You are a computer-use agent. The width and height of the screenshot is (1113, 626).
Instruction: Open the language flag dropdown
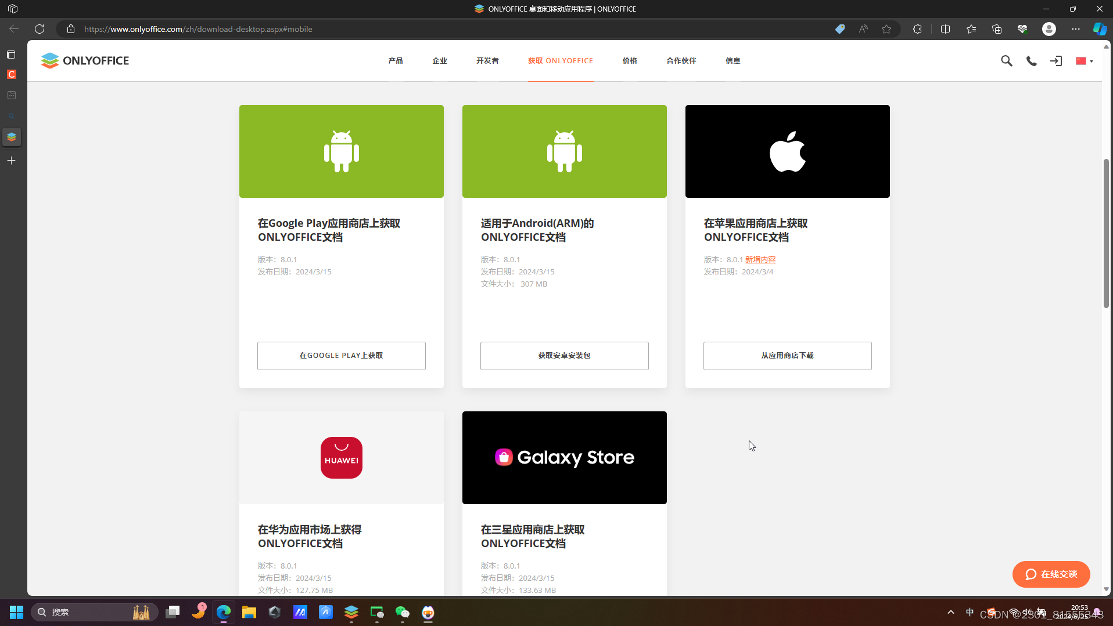[x=1084, y=61]
